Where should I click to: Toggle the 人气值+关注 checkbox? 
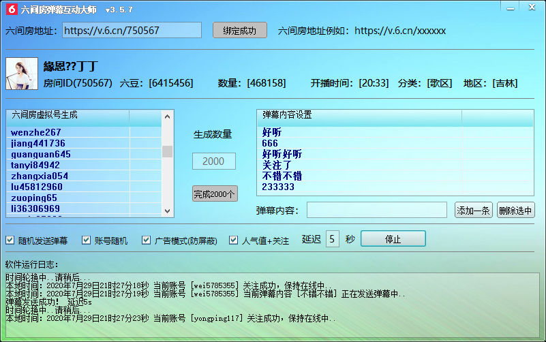(234, 240)
